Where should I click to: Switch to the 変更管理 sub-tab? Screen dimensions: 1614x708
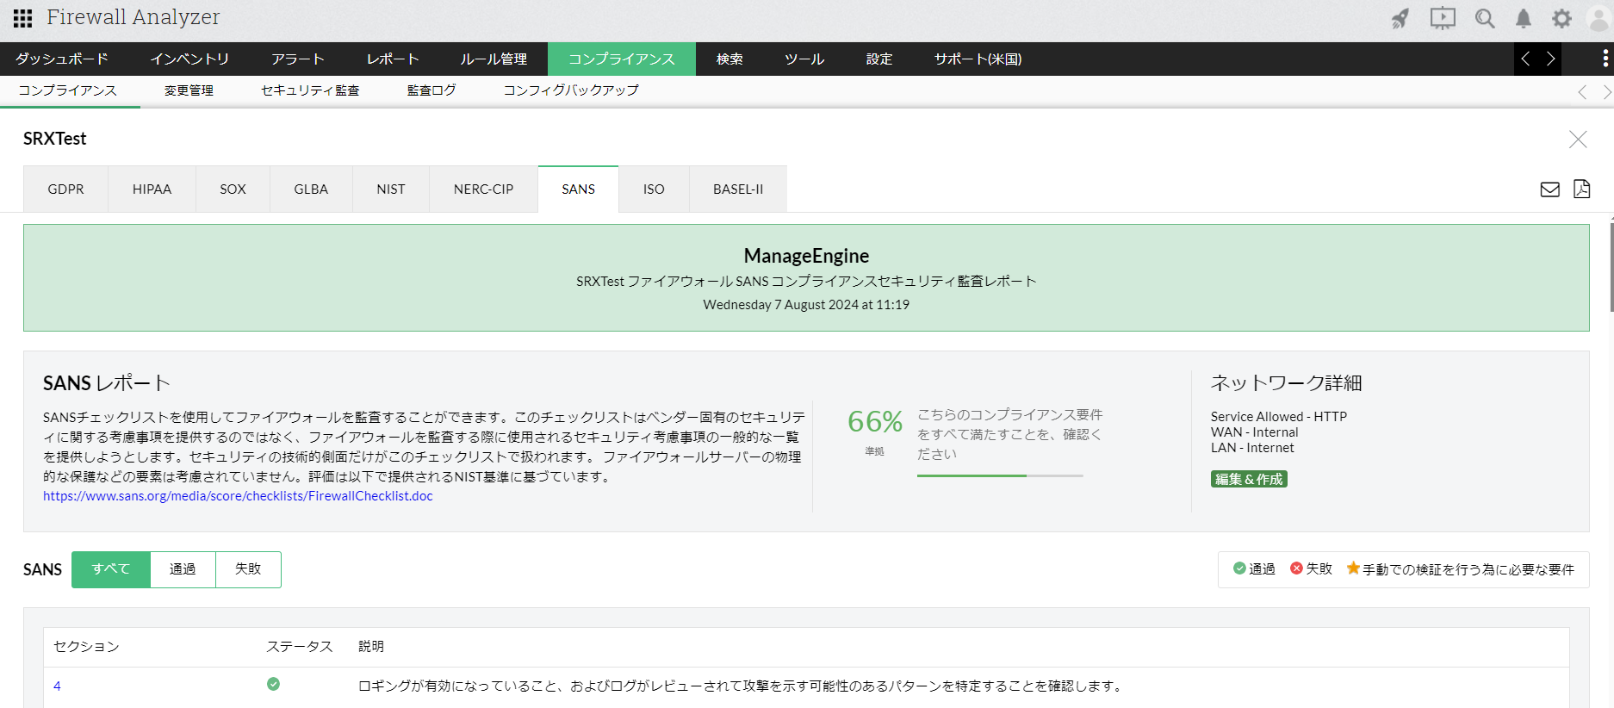point(189,90)
